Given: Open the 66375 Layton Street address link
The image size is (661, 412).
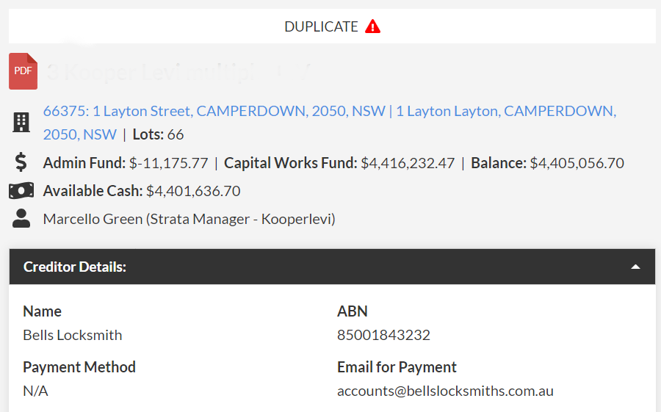Looking at the screenshot, I should click(x=214, y=112).
